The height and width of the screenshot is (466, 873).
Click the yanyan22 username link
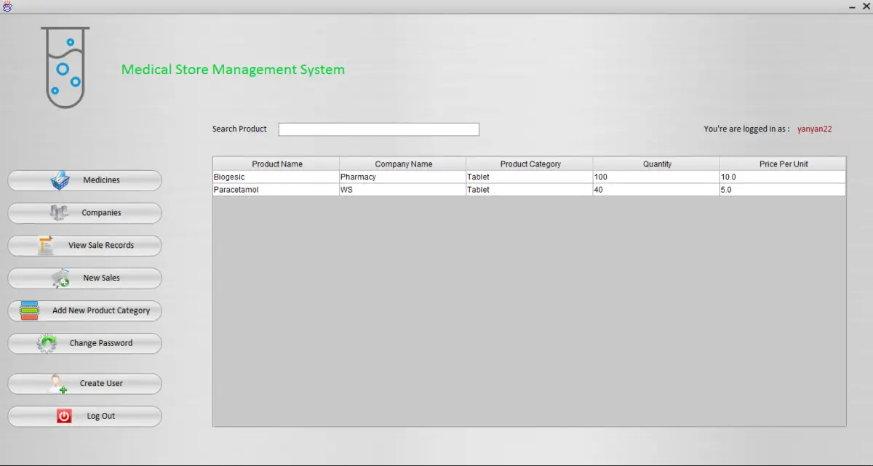814,129
